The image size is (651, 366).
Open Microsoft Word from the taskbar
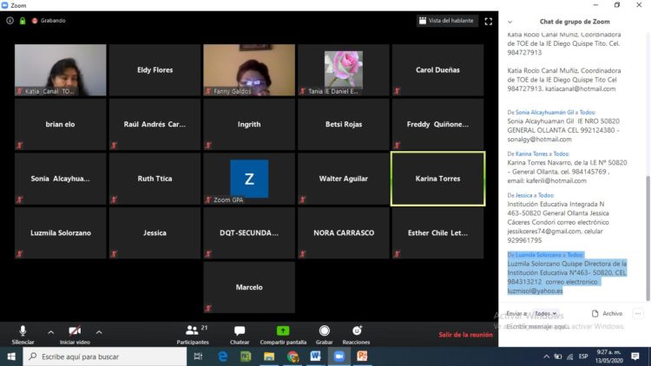[x=315, y=356]
